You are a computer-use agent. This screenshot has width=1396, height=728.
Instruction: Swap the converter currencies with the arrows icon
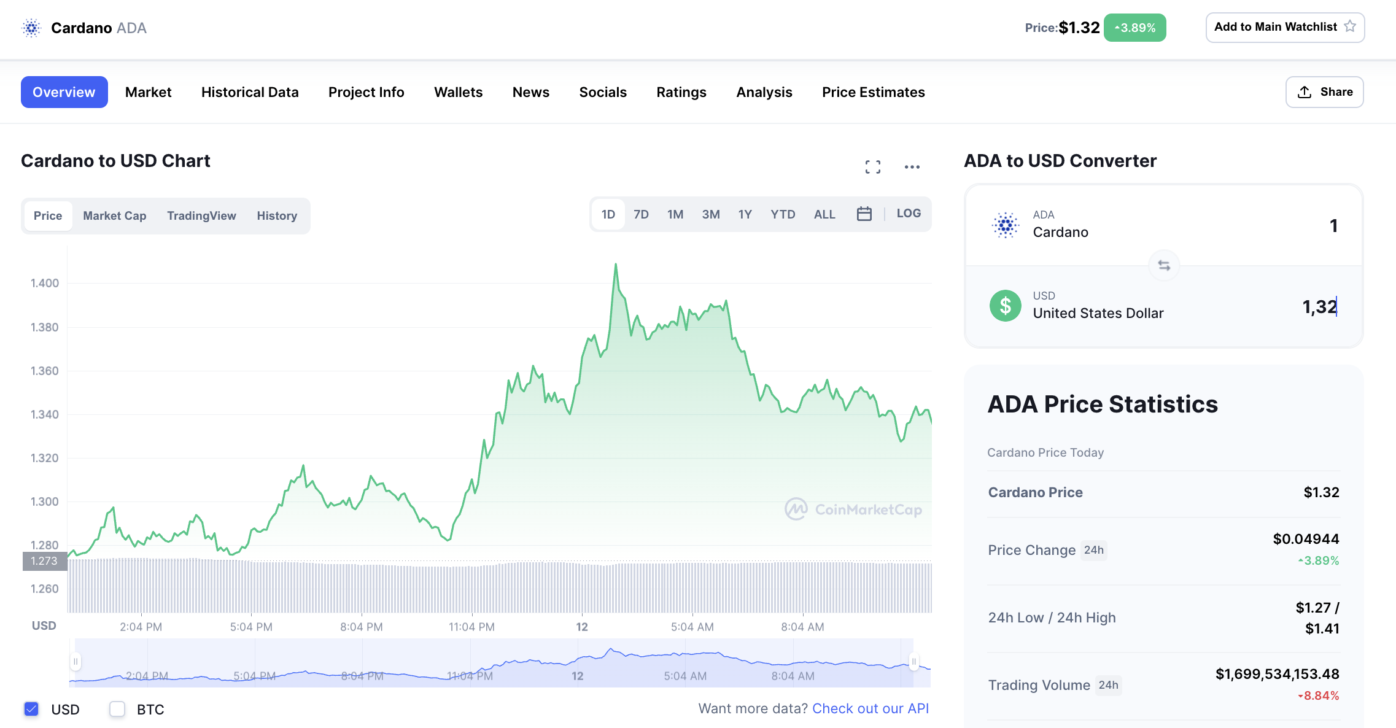(1164, 265)
